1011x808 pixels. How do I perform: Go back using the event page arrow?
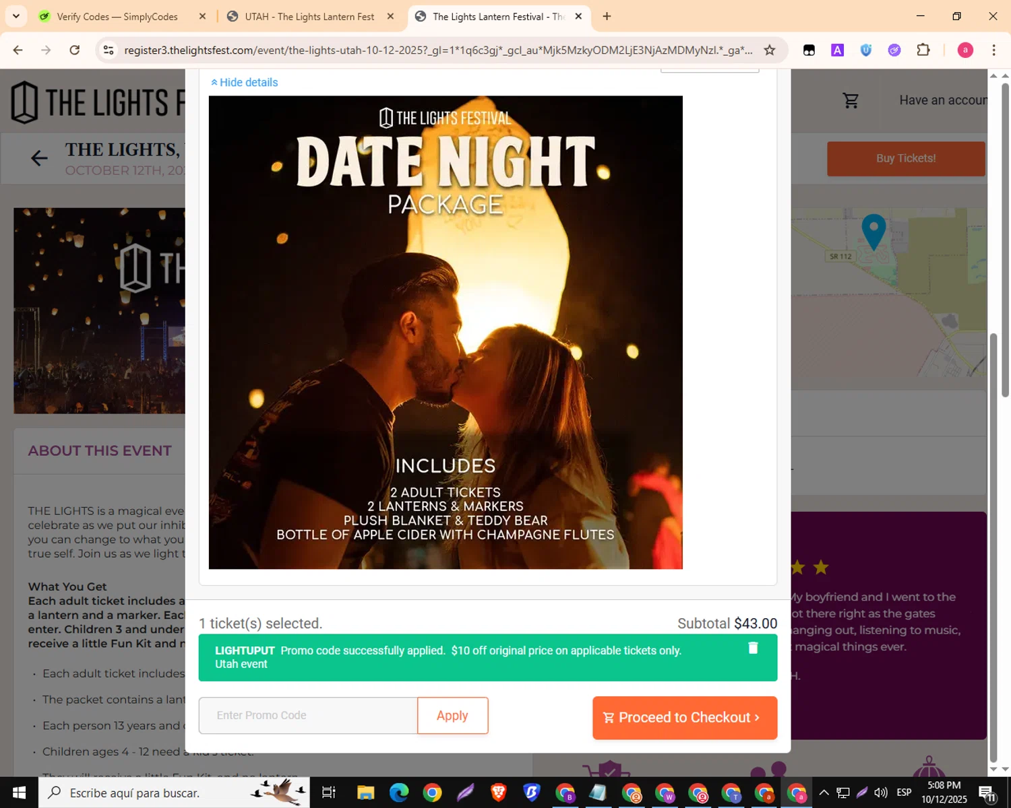[x=39, y=158]
